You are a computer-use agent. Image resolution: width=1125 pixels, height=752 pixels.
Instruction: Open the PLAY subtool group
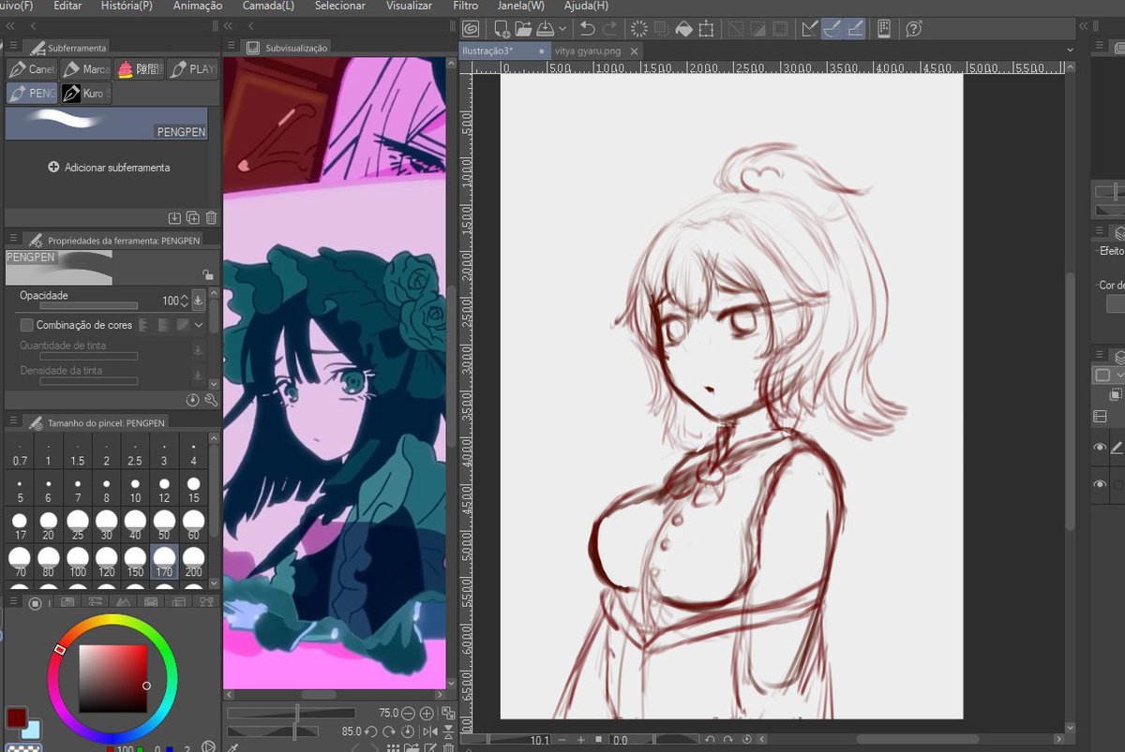193,68
